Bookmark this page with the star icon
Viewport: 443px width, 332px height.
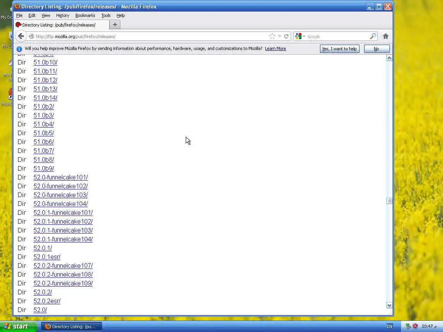click(x=272, y=36)
